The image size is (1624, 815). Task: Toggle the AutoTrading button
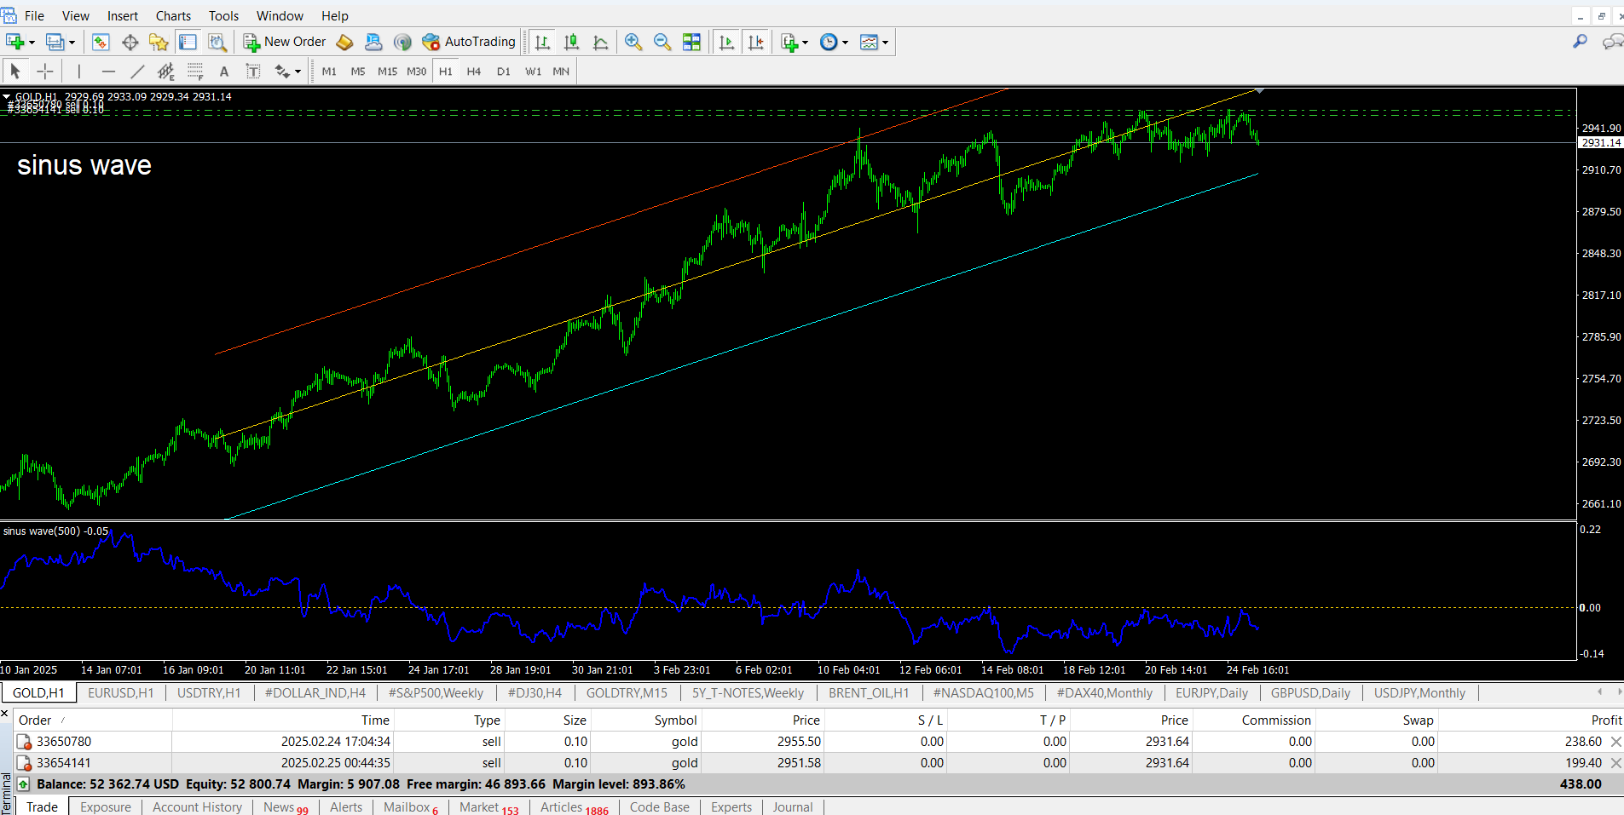(469, 42)
